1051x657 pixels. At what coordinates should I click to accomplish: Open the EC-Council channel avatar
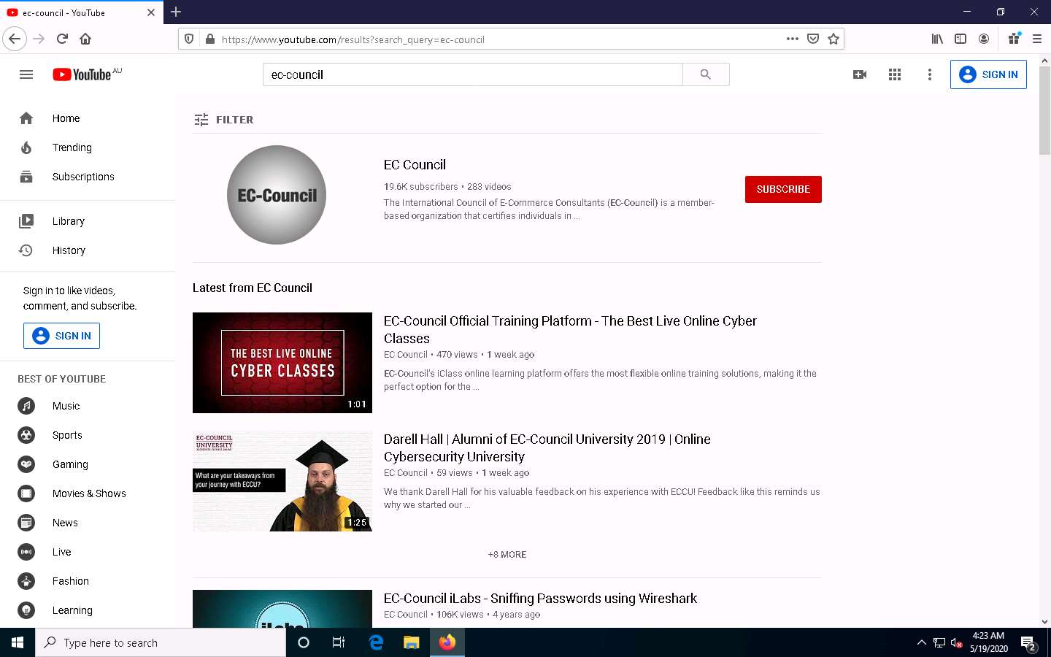pos(277,195)
